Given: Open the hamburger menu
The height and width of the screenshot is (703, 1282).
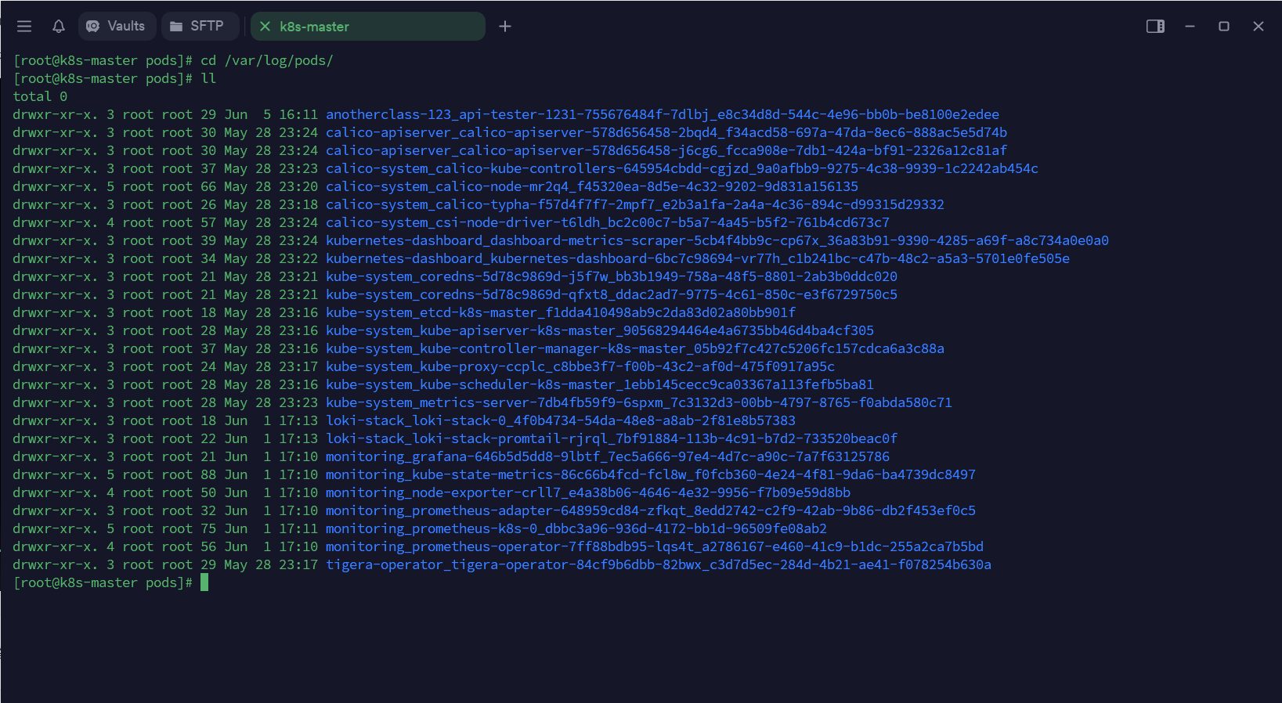Looking at the screenshot, I should tap(24, 26).
